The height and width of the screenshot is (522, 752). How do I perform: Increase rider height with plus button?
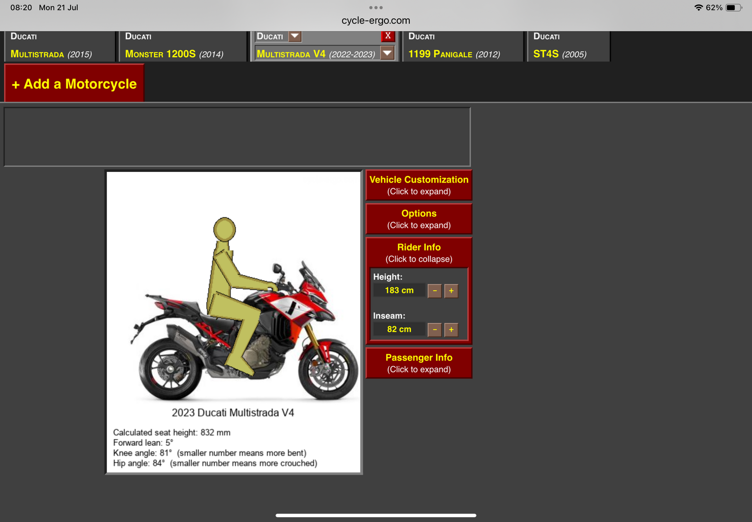[451, 291]
